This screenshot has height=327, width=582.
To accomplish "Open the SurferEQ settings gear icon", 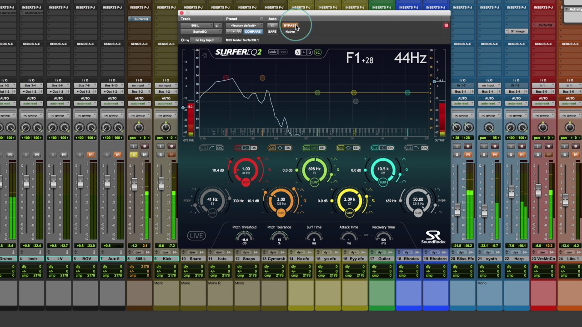I will click(205, 55).
